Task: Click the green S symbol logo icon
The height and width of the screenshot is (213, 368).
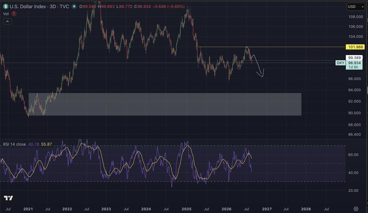Action: coord(5,6)
